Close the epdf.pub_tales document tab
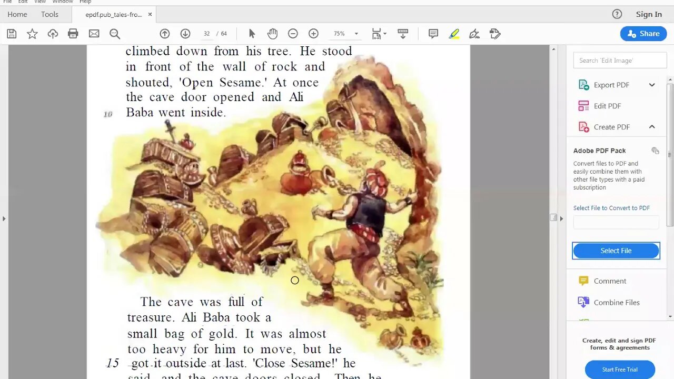 click(150, 14)
